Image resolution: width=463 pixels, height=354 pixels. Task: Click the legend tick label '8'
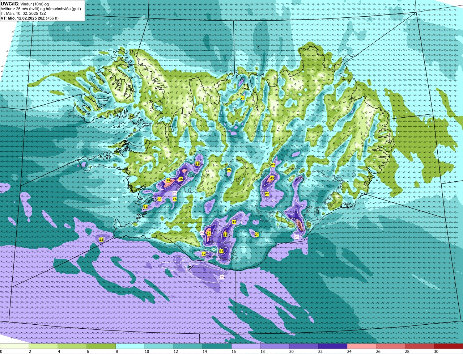coord(117,351)
